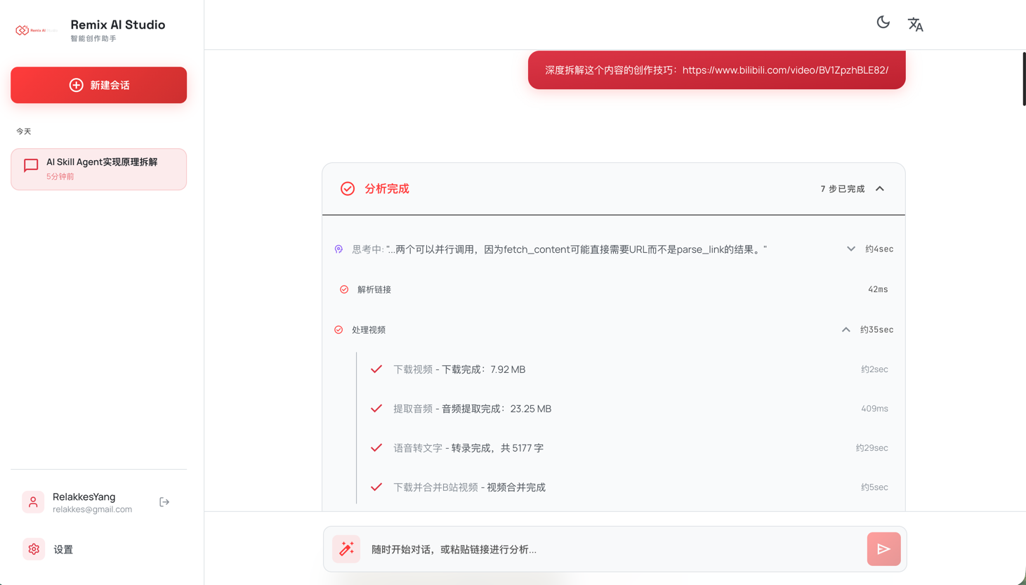Screen dimensions: 1026x585
Task: Open the language translation switcher icon
Action: [915, 25]
